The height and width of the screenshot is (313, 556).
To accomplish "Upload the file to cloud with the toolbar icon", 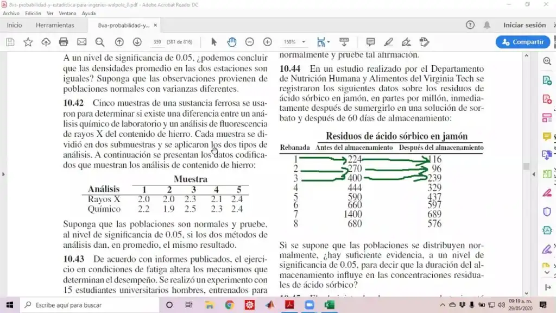I will pyautogui.click(x=46, y=42).
